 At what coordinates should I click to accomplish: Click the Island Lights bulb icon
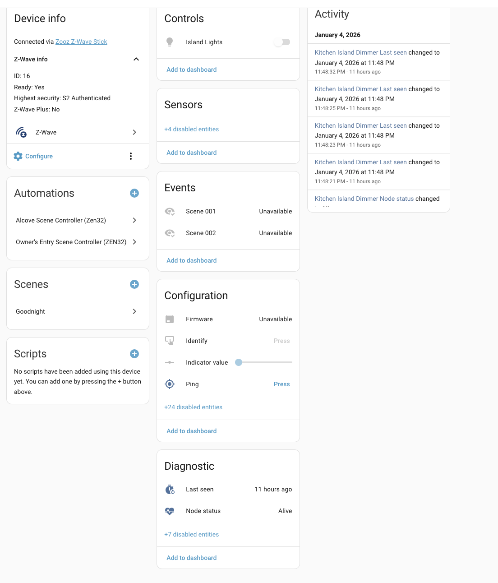coord(170,42)
